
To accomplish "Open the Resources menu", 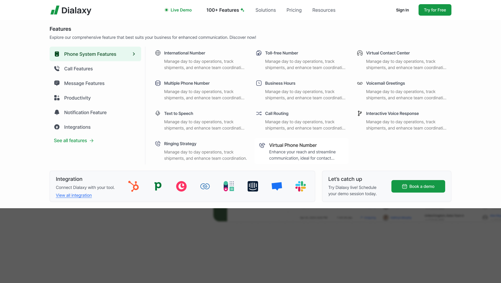I will pos(324,10).
